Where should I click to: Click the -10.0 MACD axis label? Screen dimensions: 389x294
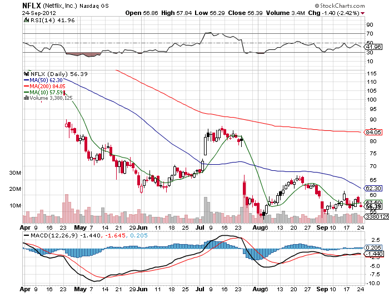(x=373, y=283)
